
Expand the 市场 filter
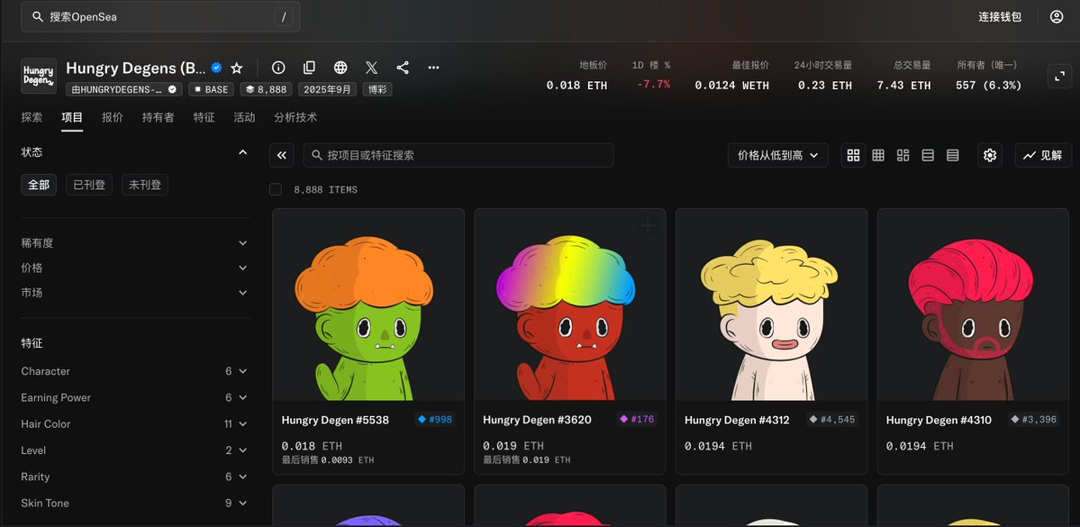coord(135,292)
